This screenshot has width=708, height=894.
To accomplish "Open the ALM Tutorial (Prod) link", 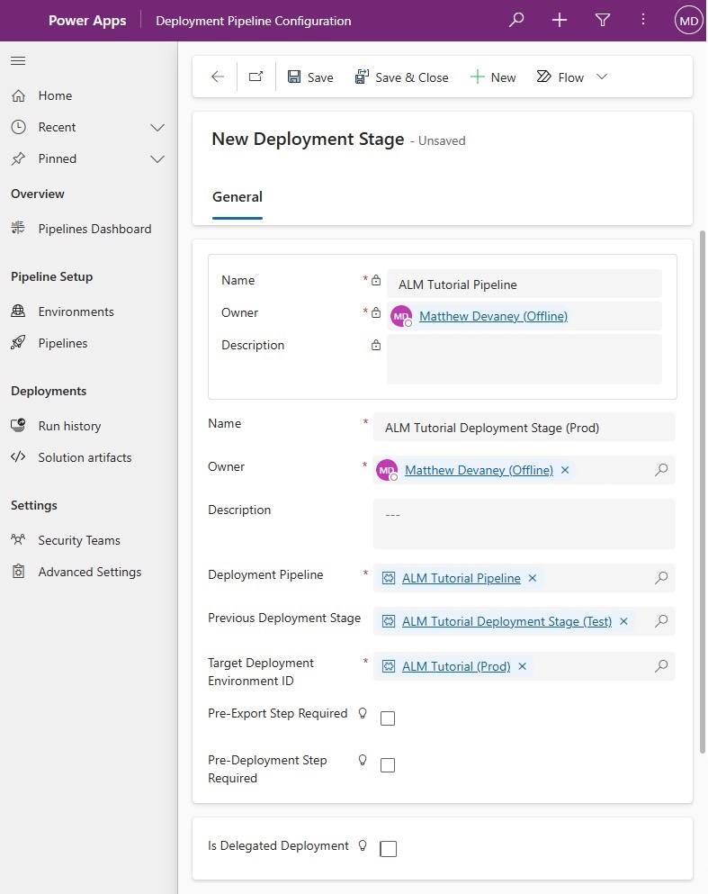I will click(x=456, y=666).
